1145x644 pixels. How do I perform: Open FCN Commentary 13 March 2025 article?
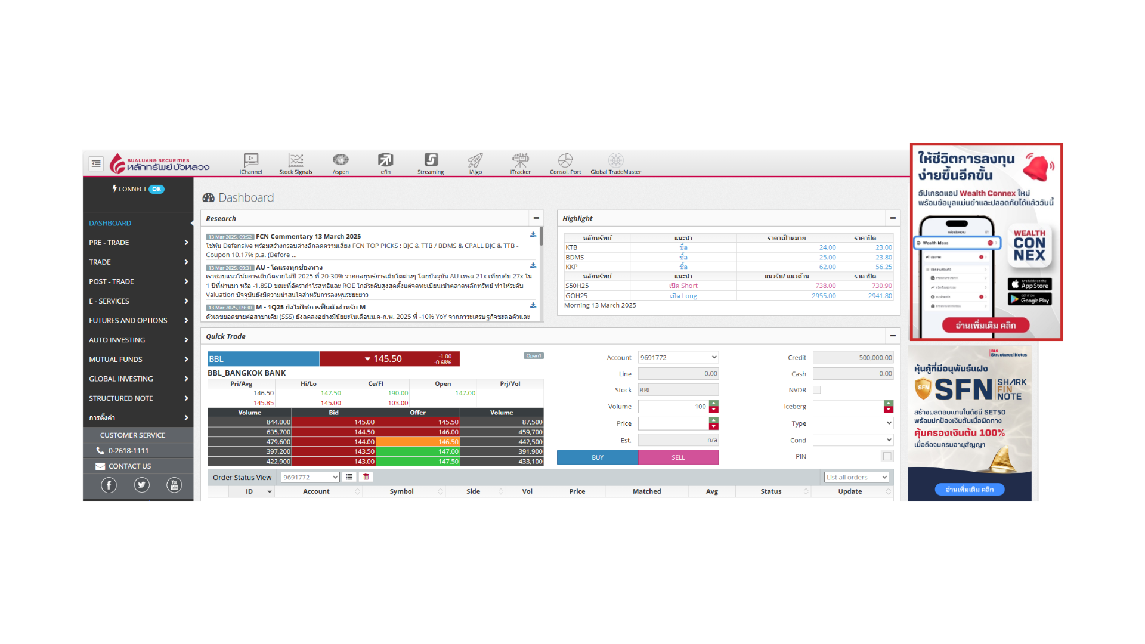click(x=308, y=236)
